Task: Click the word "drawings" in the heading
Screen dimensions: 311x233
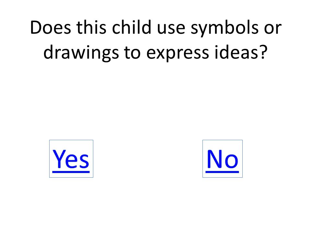Action: click(81, 53)
